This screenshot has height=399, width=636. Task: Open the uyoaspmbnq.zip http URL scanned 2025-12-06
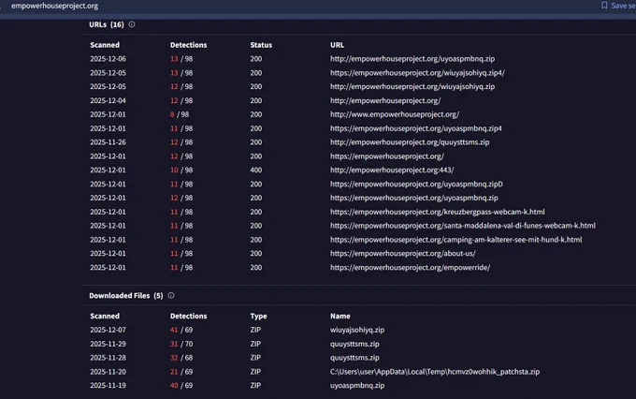coord(412,58)
